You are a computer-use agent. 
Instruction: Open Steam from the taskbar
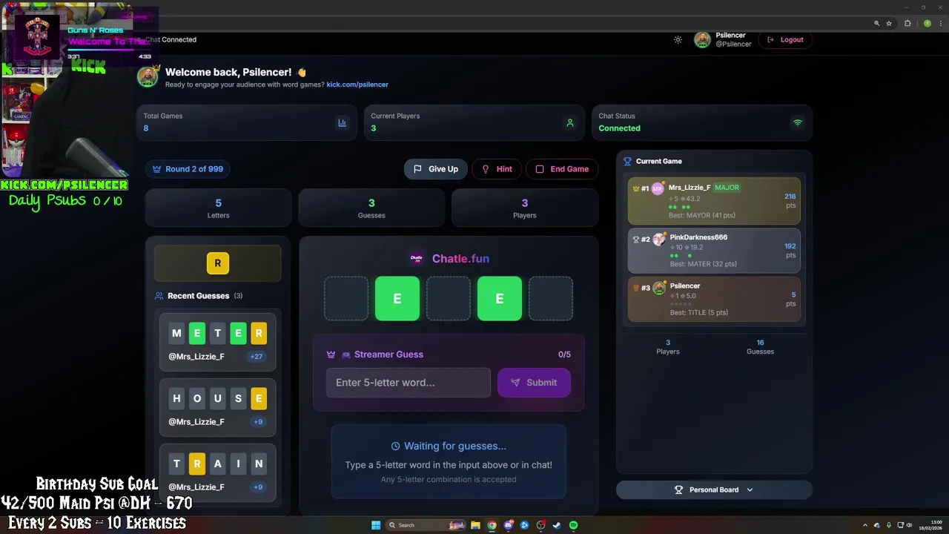click(557, 525)
